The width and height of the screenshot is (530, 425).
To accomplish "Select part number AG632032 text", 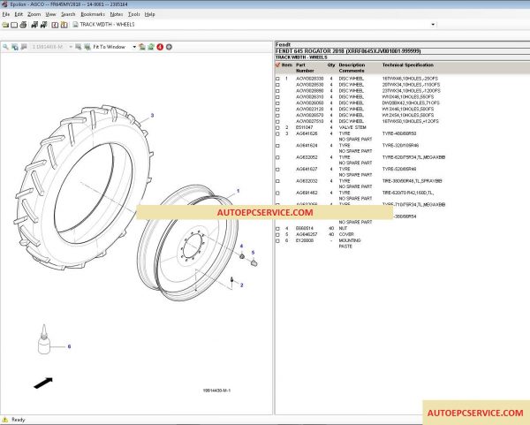I will click(x=307, y=181).
